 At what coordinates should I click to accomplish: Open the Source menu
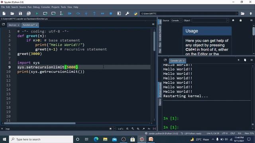click(23, 7)
